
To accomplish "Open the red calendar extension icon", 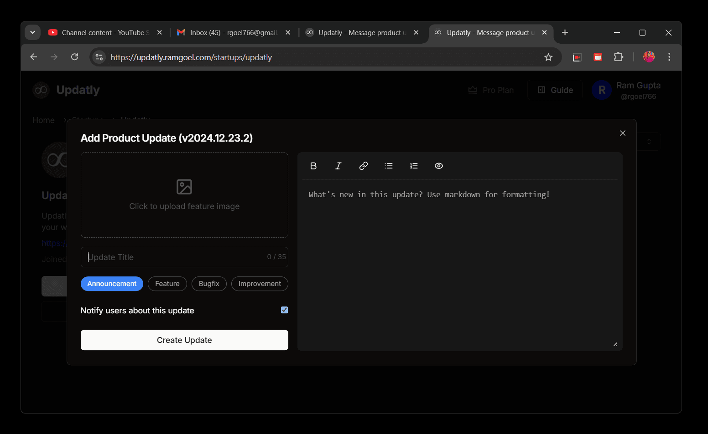I will pyautogui.click(x=598, y=57).
